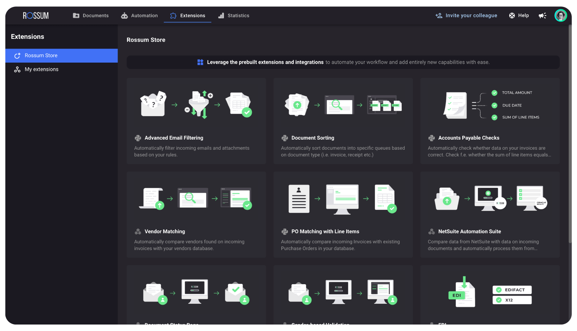Select My extensions in the sidebar

41,69
